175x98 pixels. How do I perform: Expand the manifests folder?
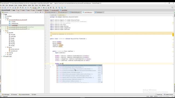4,16
